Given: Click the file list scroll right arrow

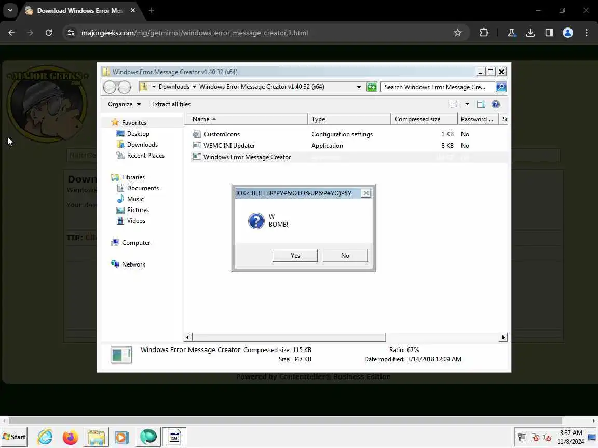Looking at the screenshot, I should click(503, 337).
